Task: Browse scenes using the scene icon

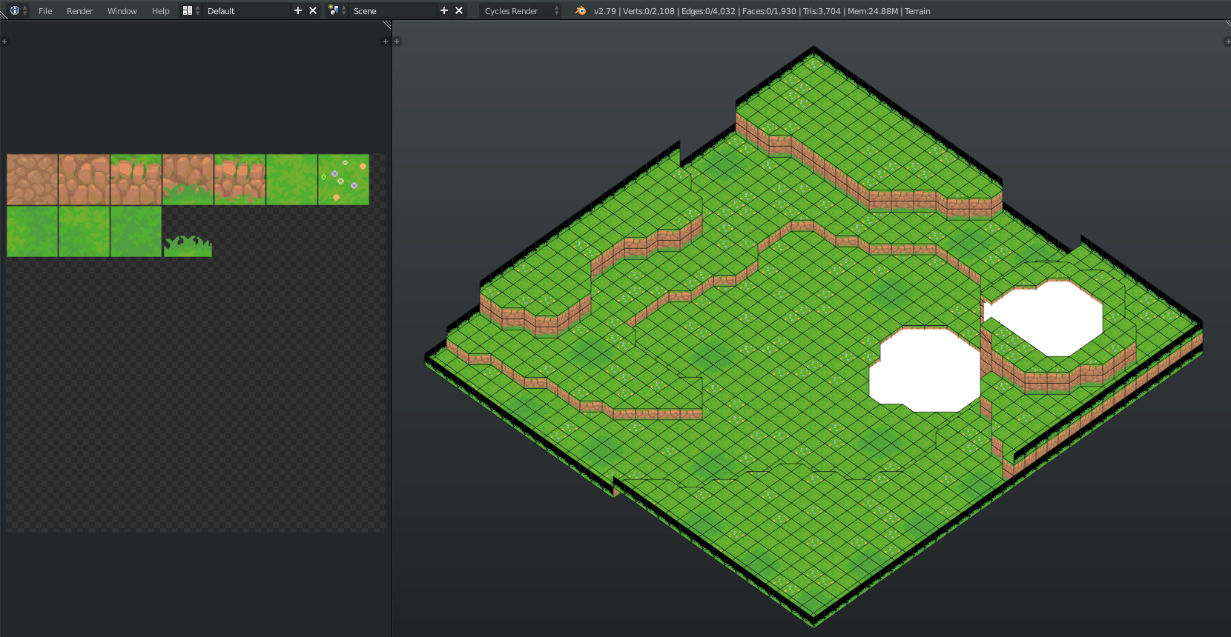Action: pos(337,10)
